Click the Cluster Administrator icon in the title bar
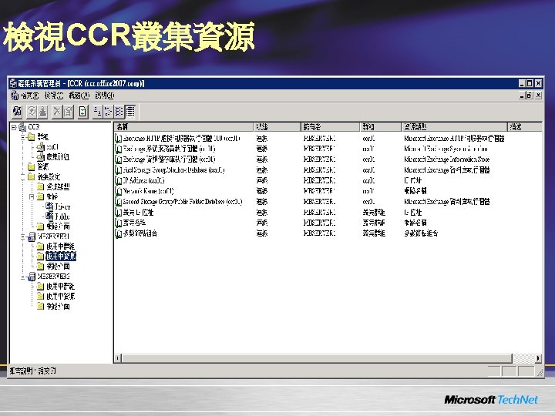This screenshot has width=555, height=416. [x=13, y=83]
